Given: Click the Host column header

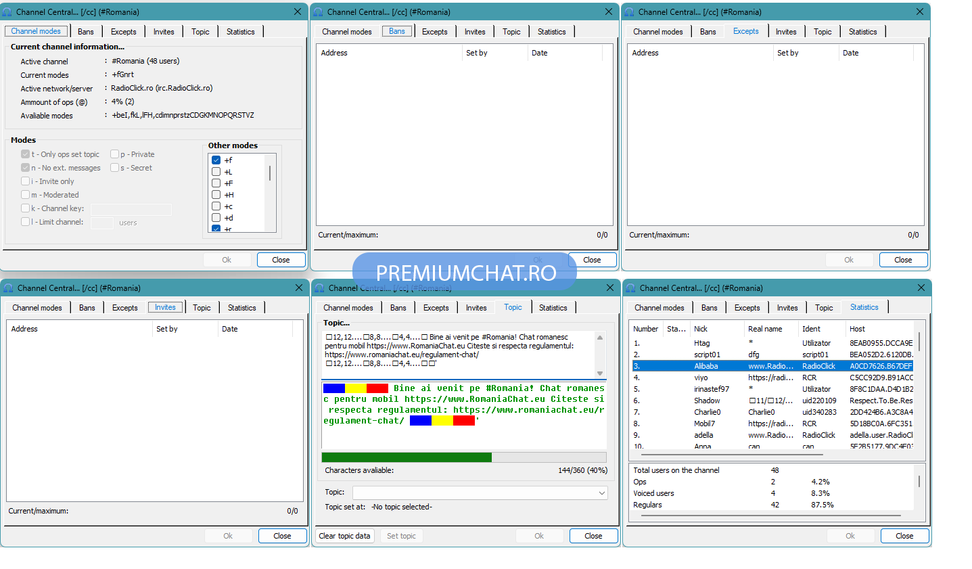Looking at the screenshot, I should pyautogui.click(x=880, y=329).
